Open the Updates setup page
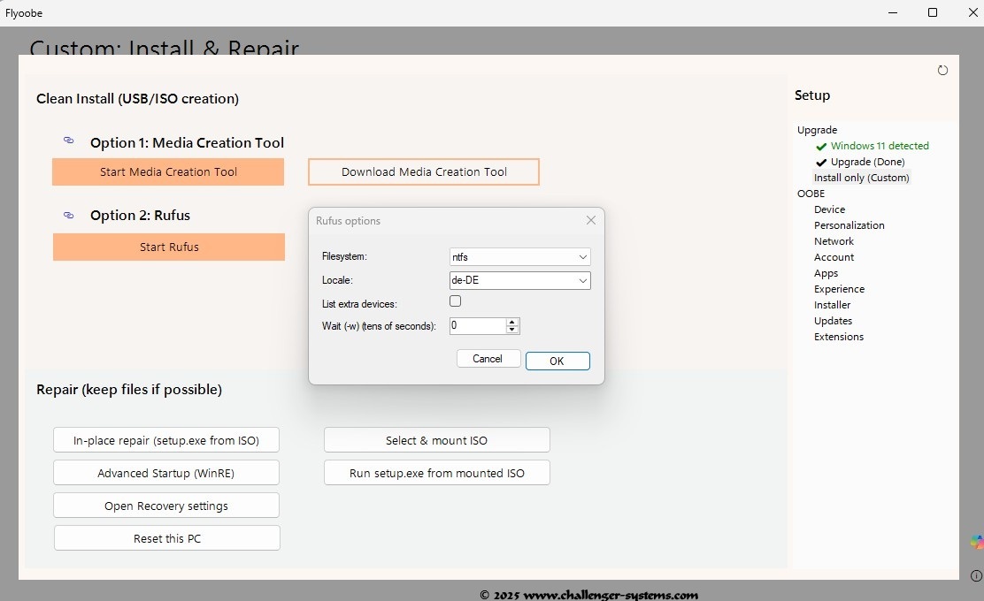Viewport: 984px width, 601px height. (833, 321)
